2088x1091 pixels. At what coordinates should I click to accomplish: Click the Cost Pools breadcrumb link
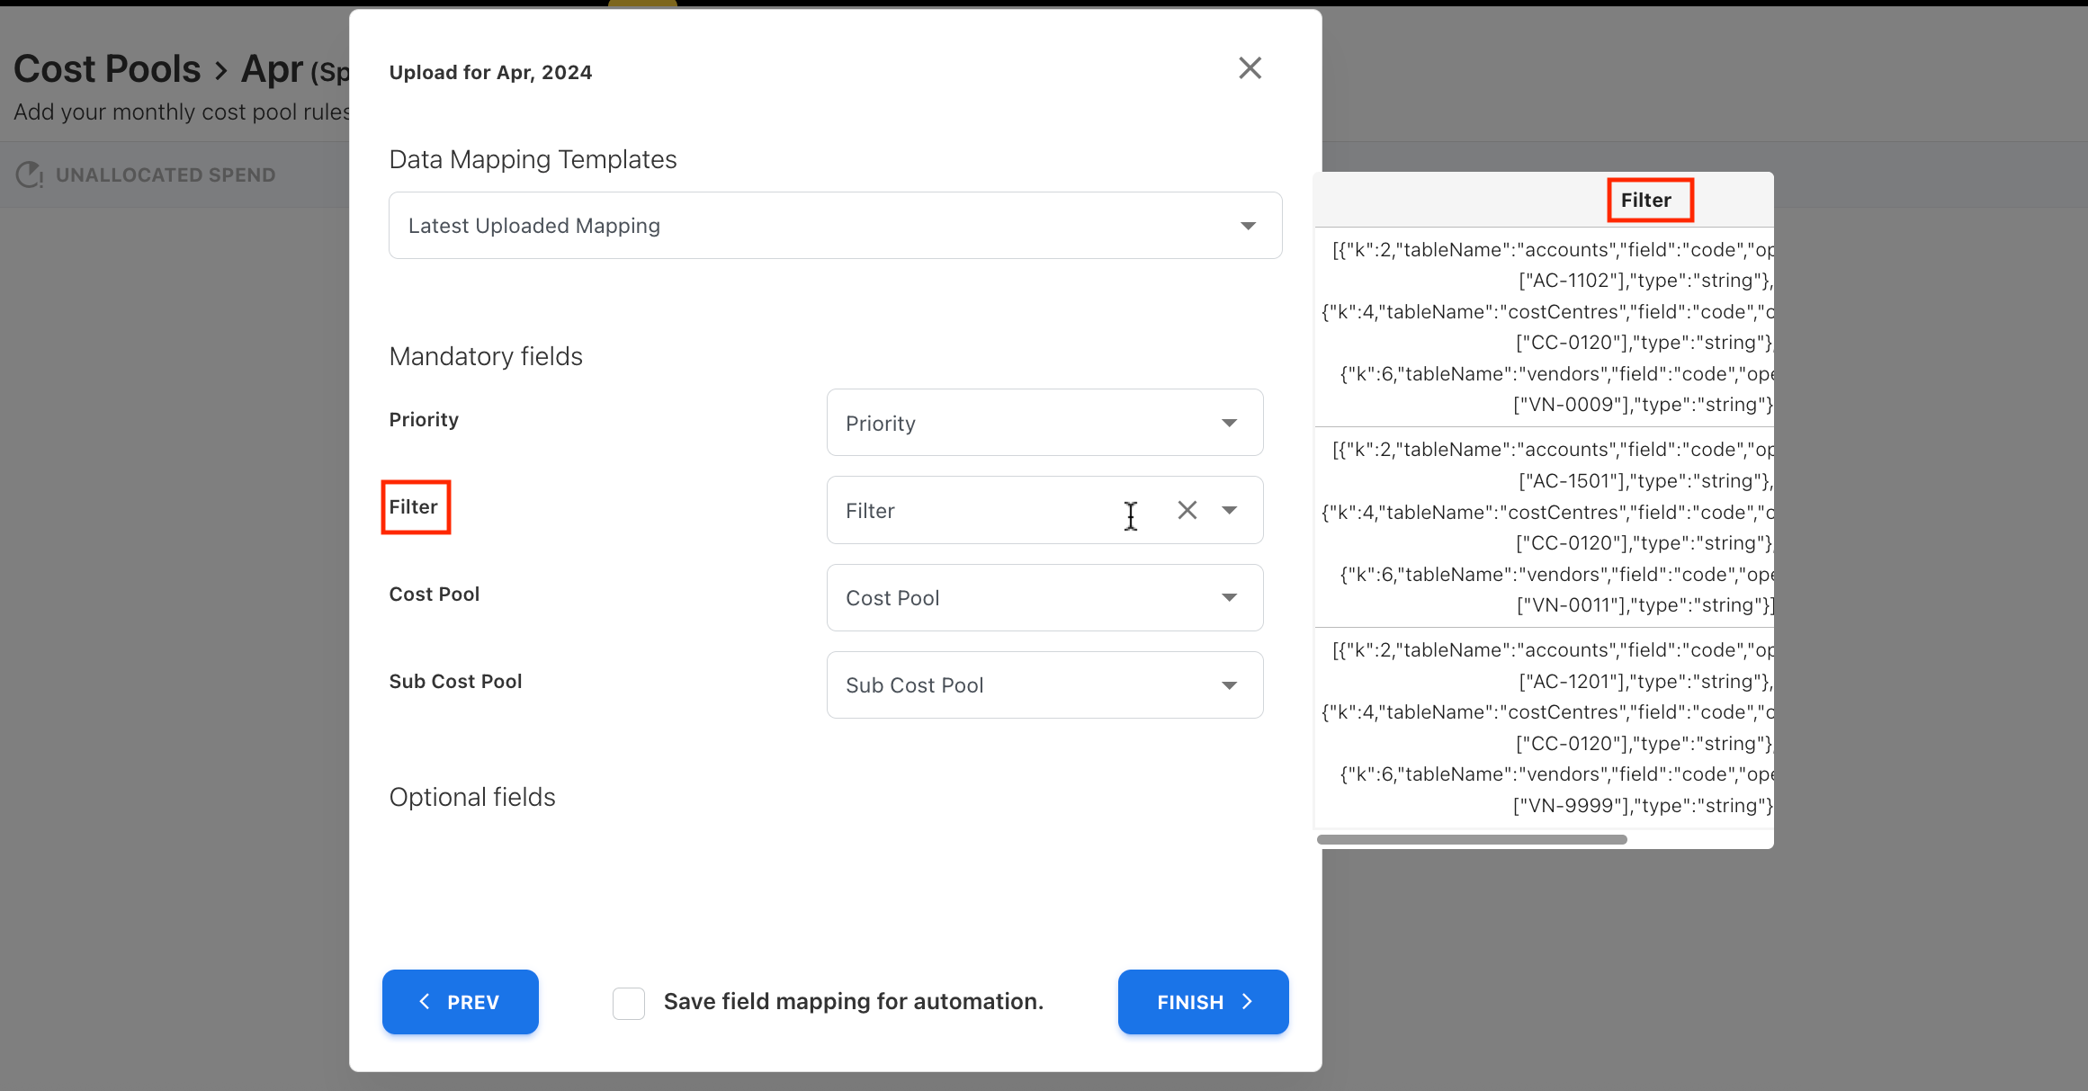coord(107,69)
